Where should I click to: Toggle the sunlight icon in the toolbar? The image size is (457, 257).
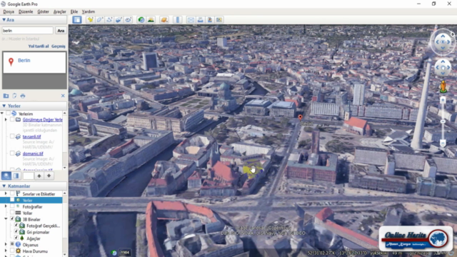click(151, 20)
